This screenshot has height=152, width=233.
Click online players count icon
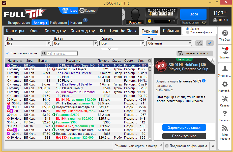coord(215,20)
